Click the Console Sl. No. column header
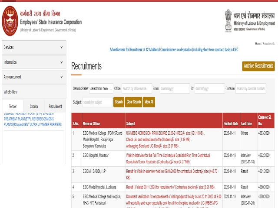The image size is (278, 208). 266,120
